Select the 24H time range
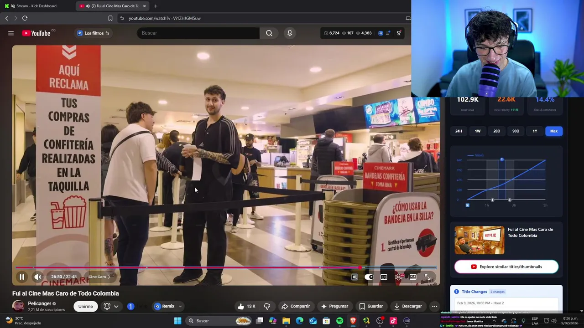Image resolution: width=584 pixels, height=328 pixels. [459, 131]
